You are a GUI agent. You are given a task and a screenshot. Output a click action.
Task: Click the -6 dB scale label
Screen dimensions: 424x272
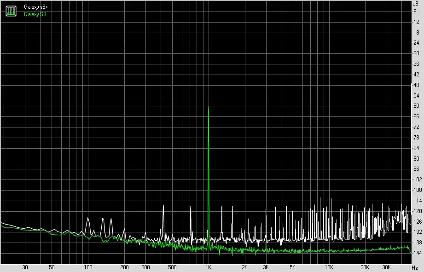click(414, 12)
